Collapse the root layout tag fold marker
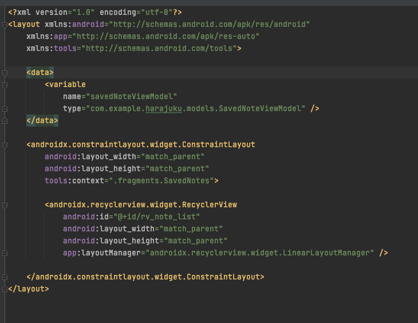The height and width of the screenshot is (323, 418). coord(5,25)
